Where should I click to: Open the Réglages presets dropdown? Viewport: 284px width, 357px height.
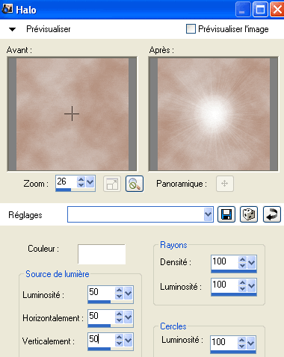[x=208, y=214]
